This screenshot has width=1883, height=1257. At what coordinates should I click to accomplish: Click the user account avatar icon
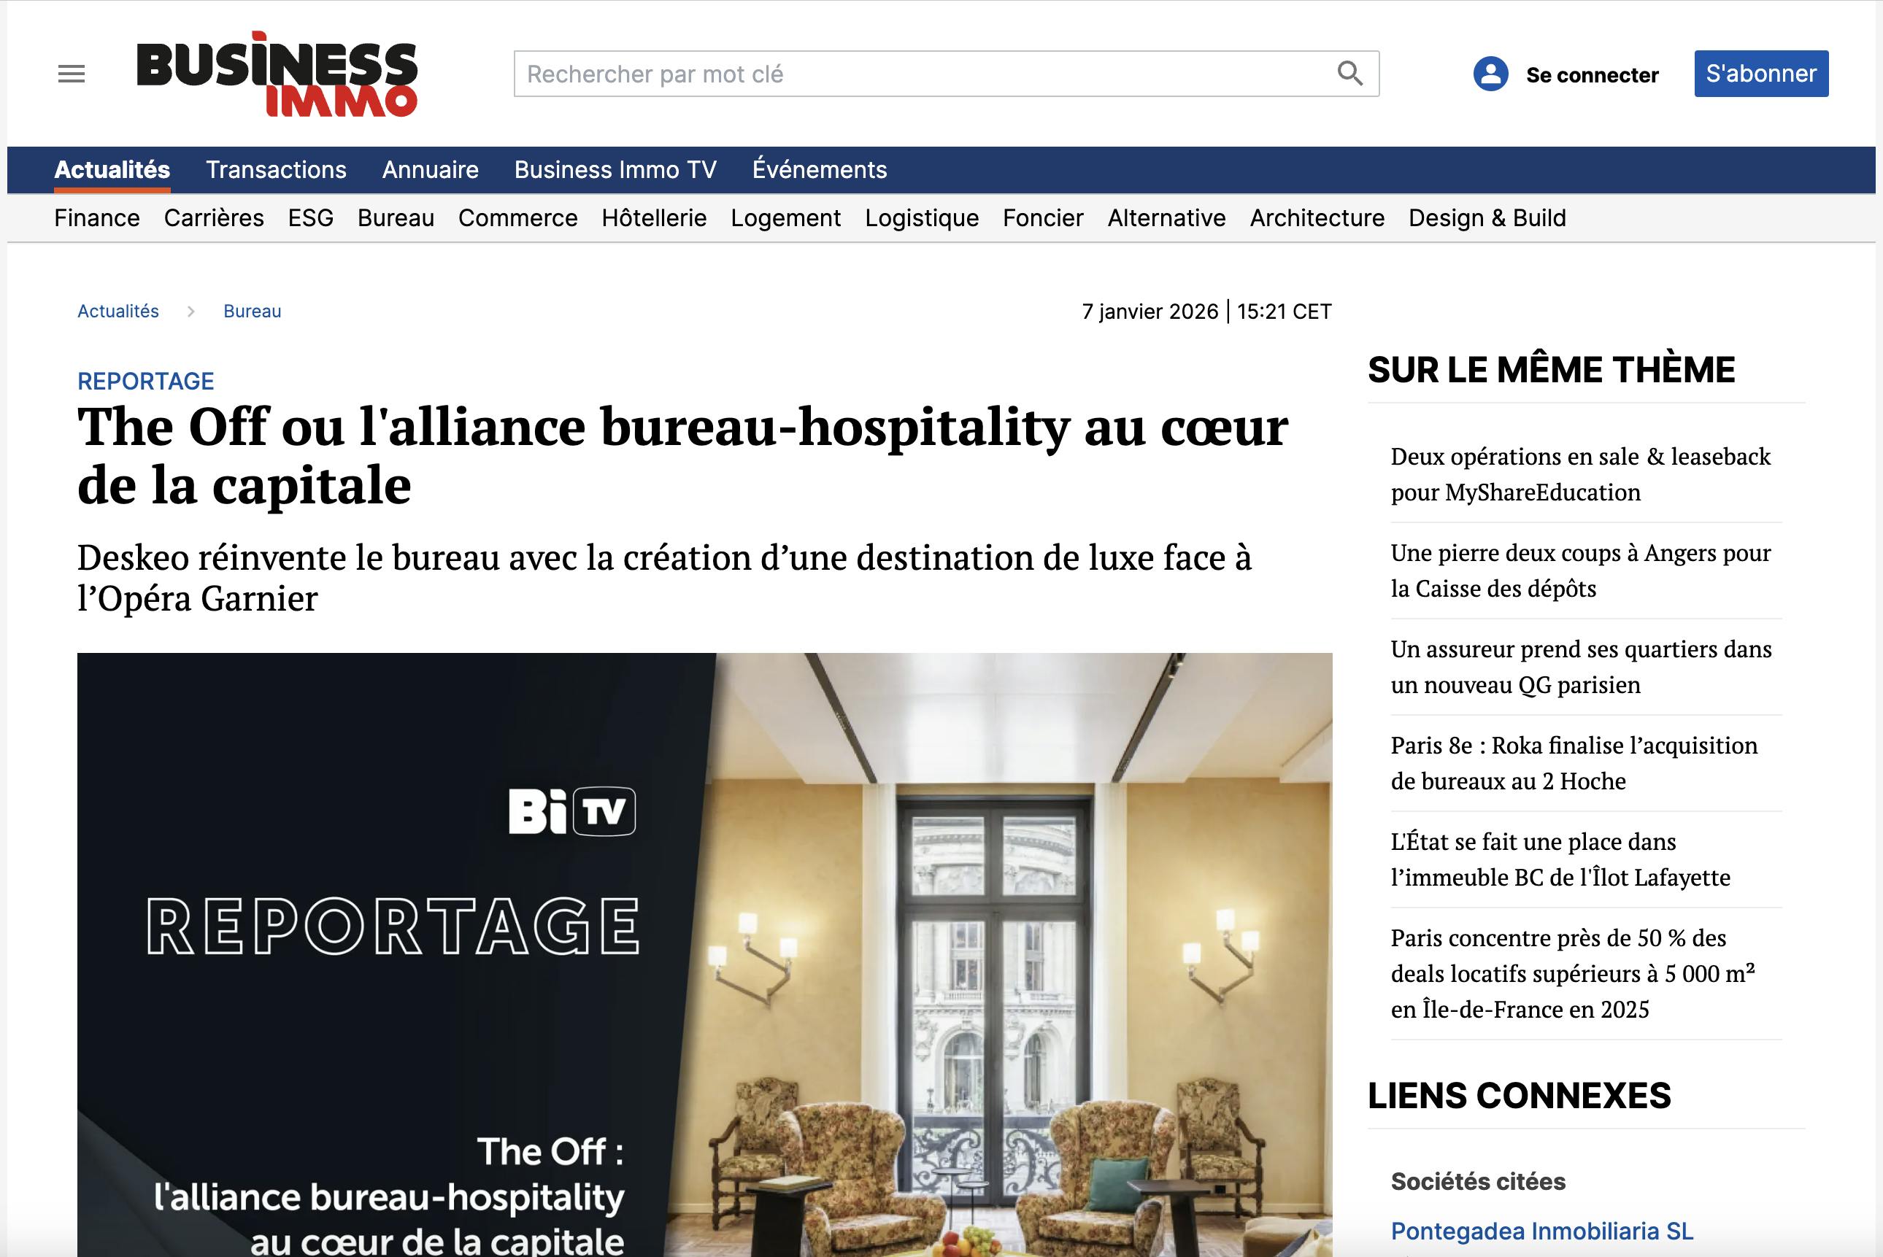point(1490,74)
